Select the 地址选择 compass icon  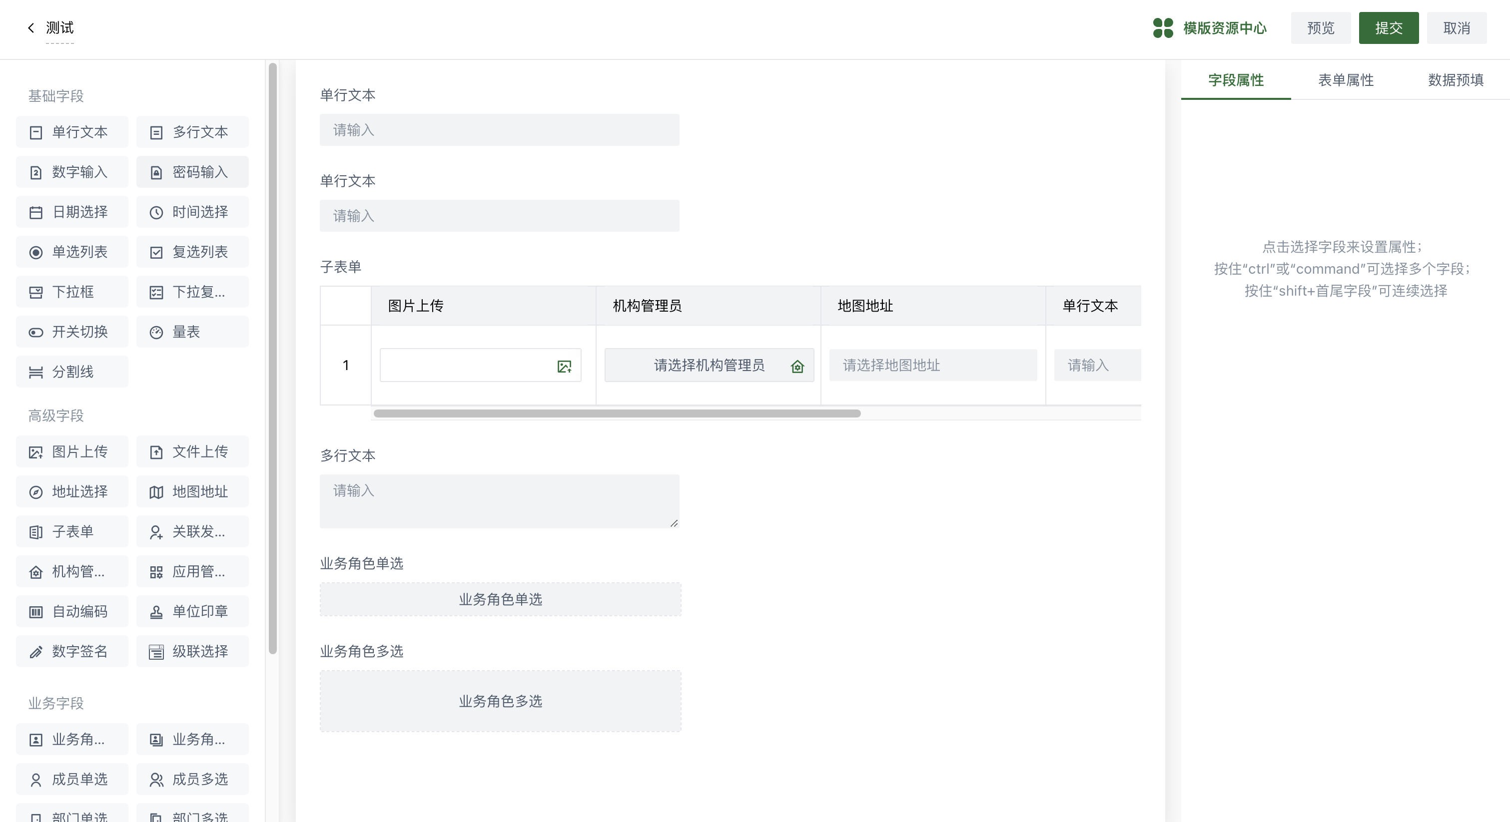click(x=36, y=491)
